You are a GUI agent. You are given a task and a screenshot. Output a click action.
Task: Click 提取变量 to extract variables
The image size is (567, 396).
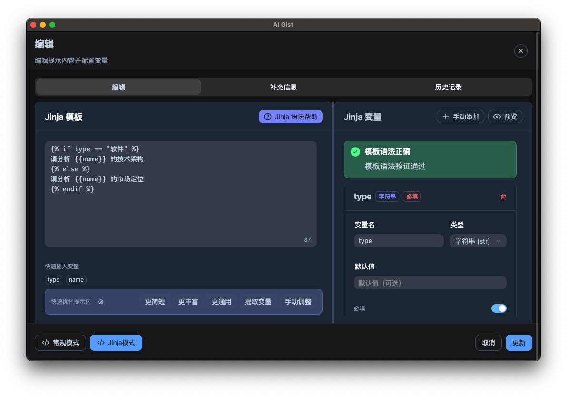tap(258, 301)
